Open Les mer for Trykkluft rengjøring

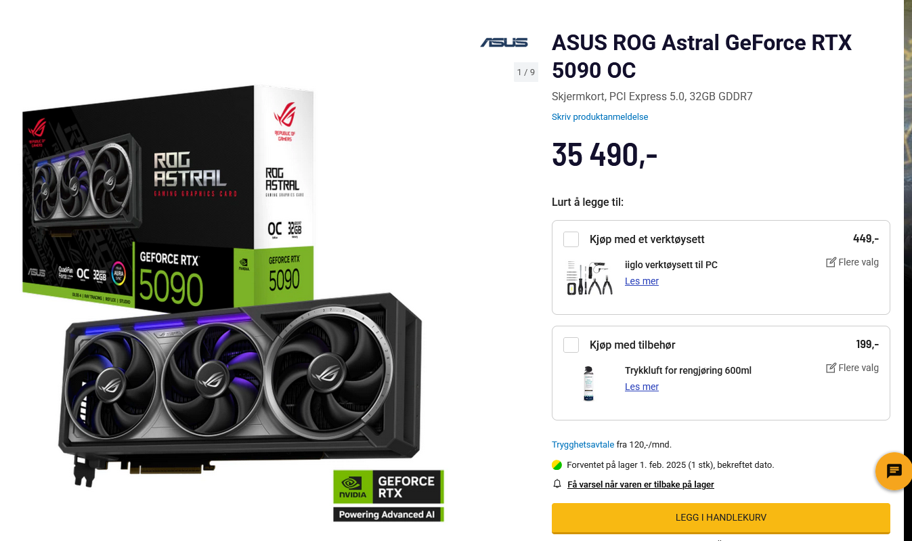[642, 387]
